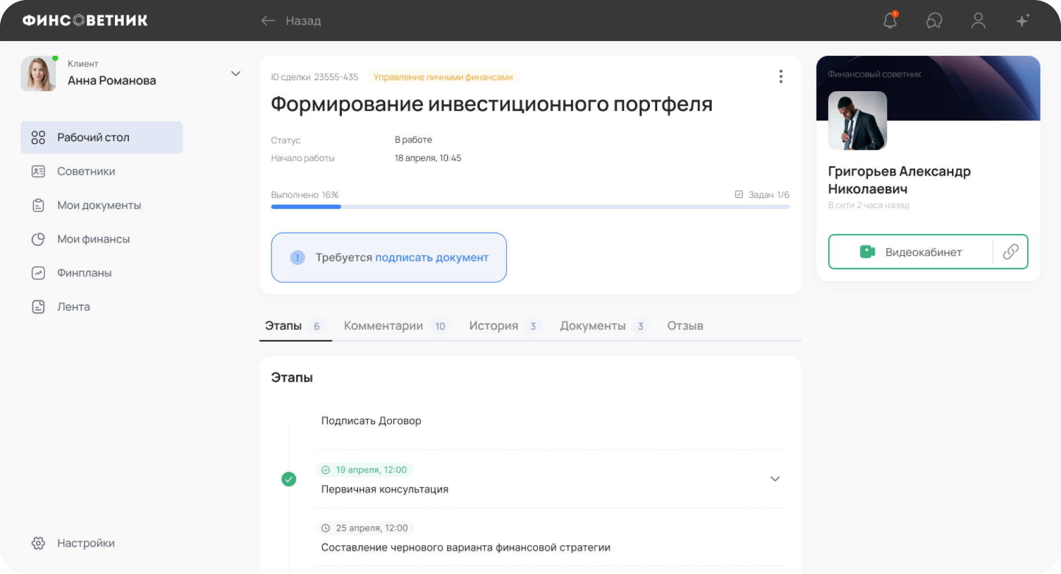The height and width of the screenshot is (574, 1061).
Task: Open the user profile icon
Action: click(978, 20)
